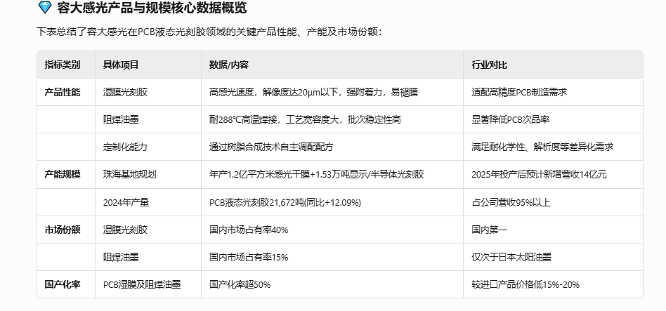The image size is (666, 311).
Task: Select the PCB湿膜及阻焊油墨 cell
Action: click(x=142, y=285)
